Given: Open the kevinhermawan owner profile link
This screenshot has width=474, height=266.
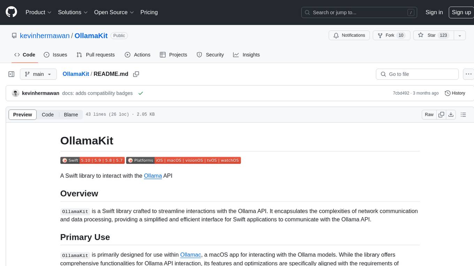Looking at the screenshot, I should [x=45, y=36].
